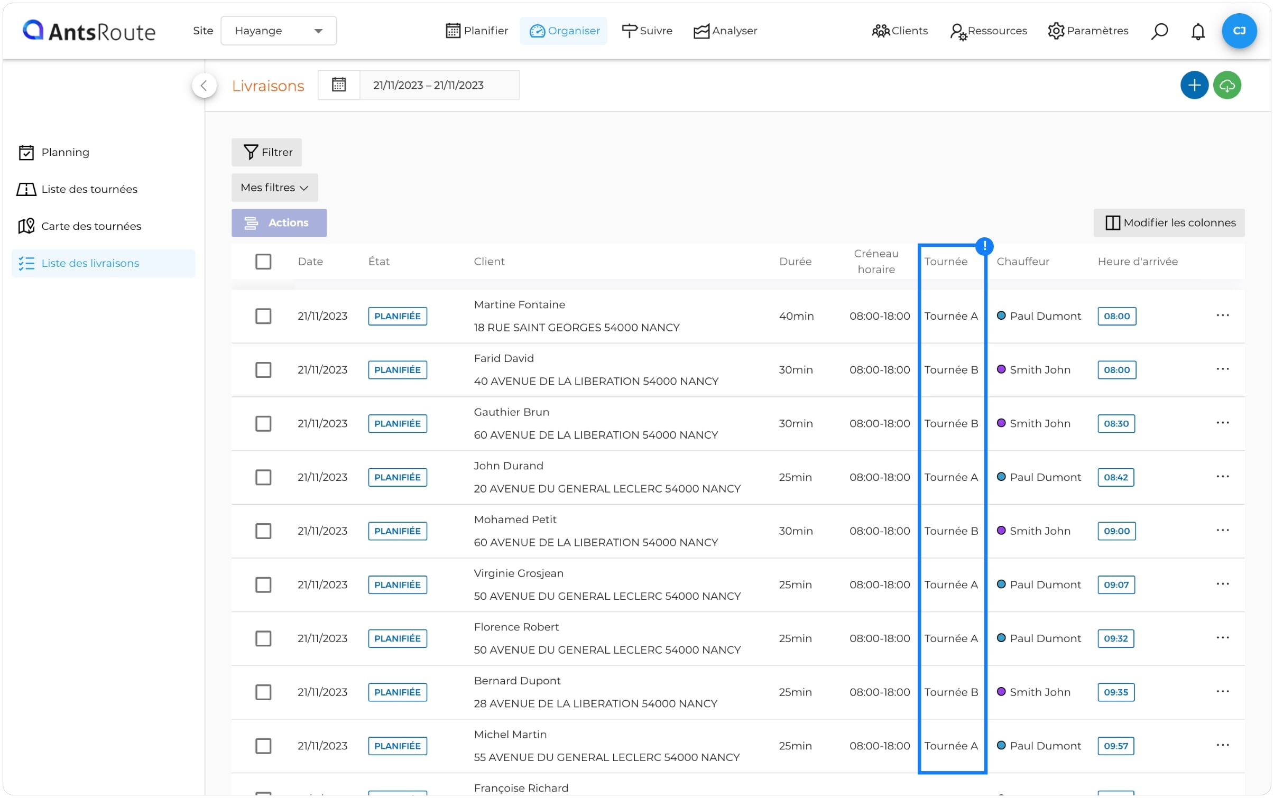
Task: Click the Filtrer button
Action: tap(266, 152)
